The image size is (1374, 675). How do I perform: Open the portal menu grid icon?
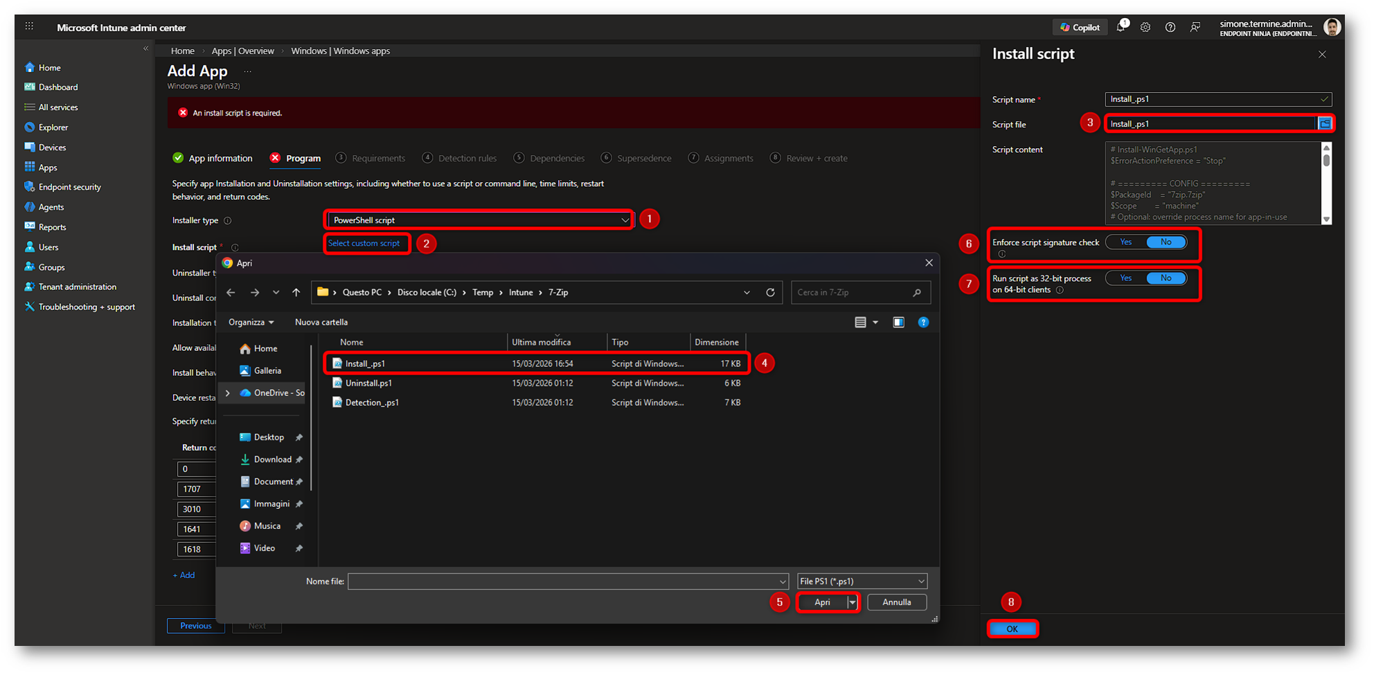tap(29, 27)
